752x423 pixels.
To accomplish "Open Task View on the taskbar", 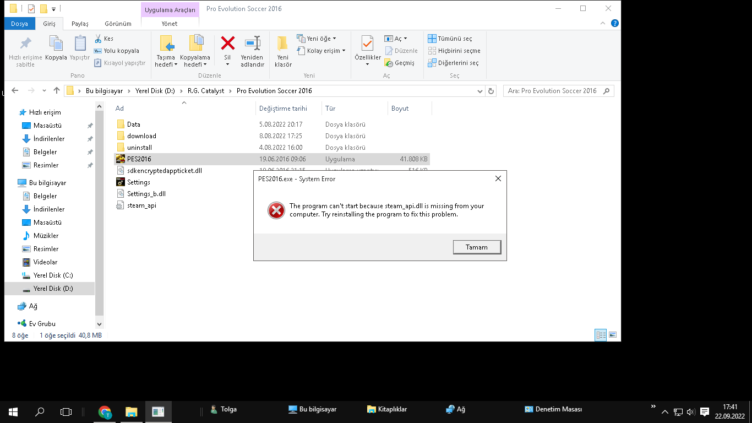I will (66, 411).
